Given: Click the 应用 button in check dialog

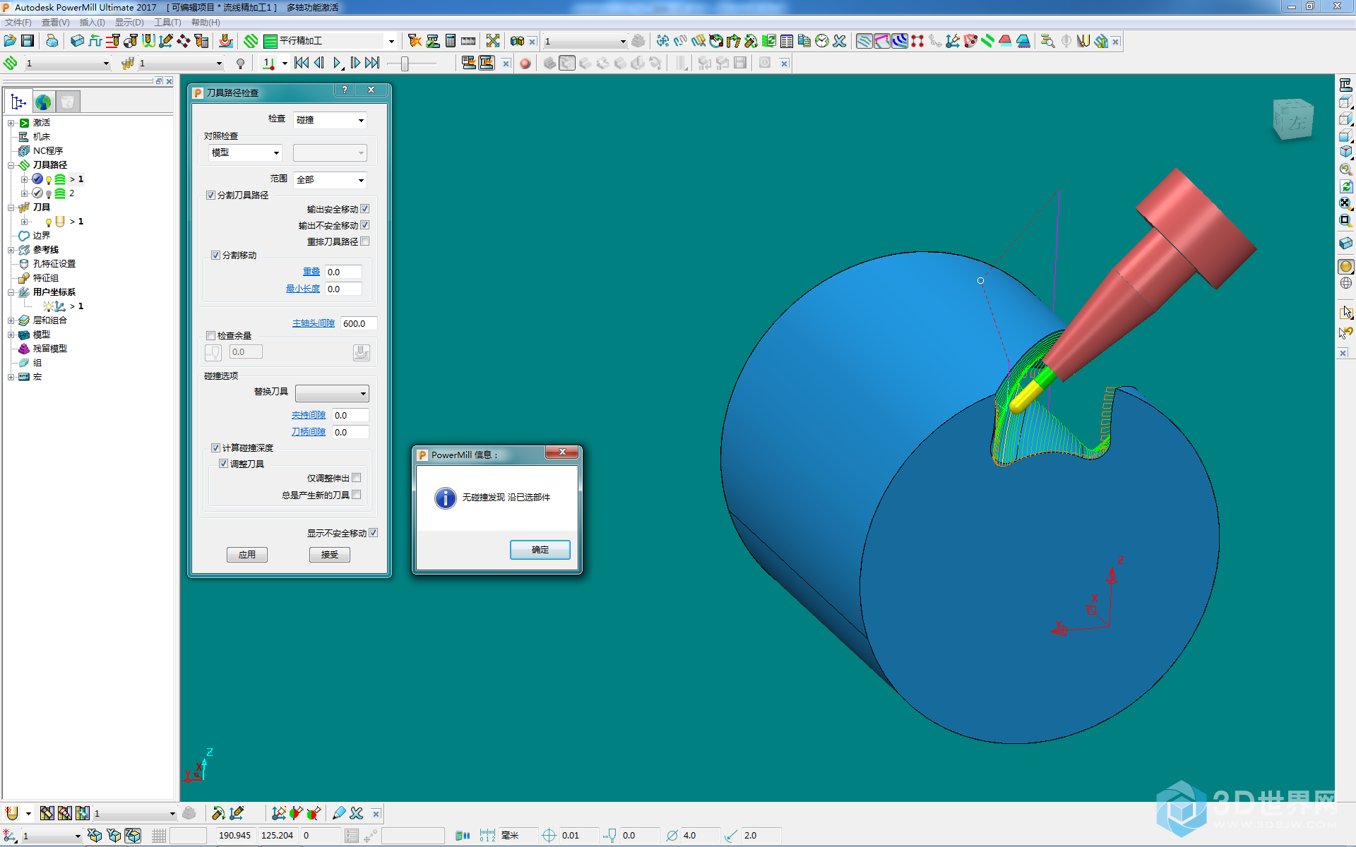Looking at the screenshot, I should (247, 555).
